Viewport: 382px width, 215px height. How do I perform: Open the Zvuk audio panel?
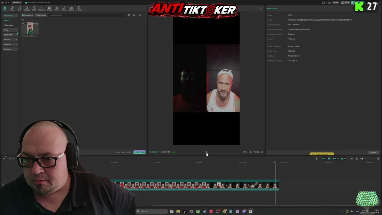click(12, 8)
